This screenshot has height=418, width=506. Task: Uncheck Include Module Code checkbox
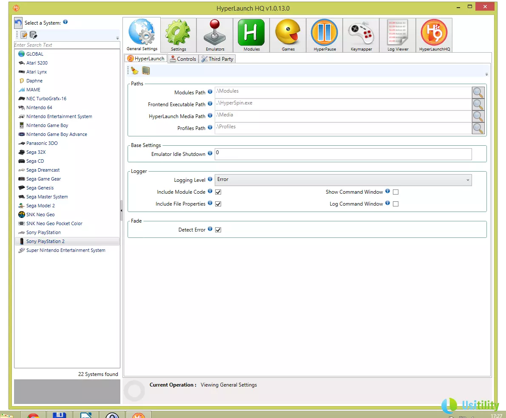point(218,192)
